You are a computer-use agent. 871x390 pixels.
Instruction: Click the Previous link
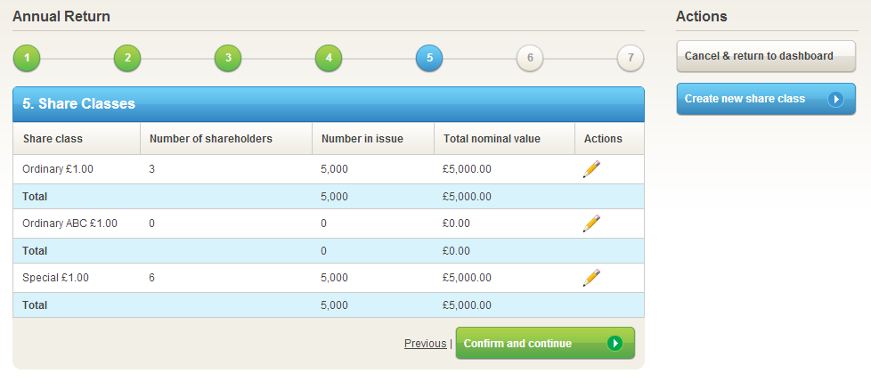pyautogui.click(x=425, y=344)
